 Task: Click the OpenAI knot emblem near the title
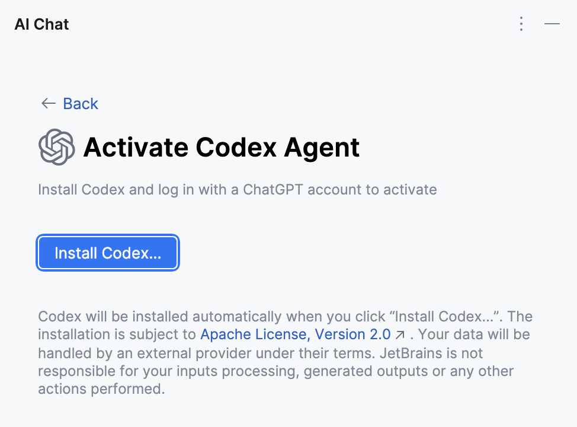[56, 146]
